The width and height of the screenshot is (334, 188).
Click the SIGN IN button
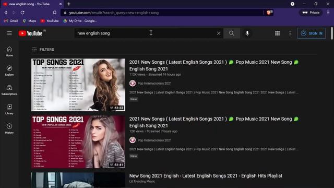point(311,33)
